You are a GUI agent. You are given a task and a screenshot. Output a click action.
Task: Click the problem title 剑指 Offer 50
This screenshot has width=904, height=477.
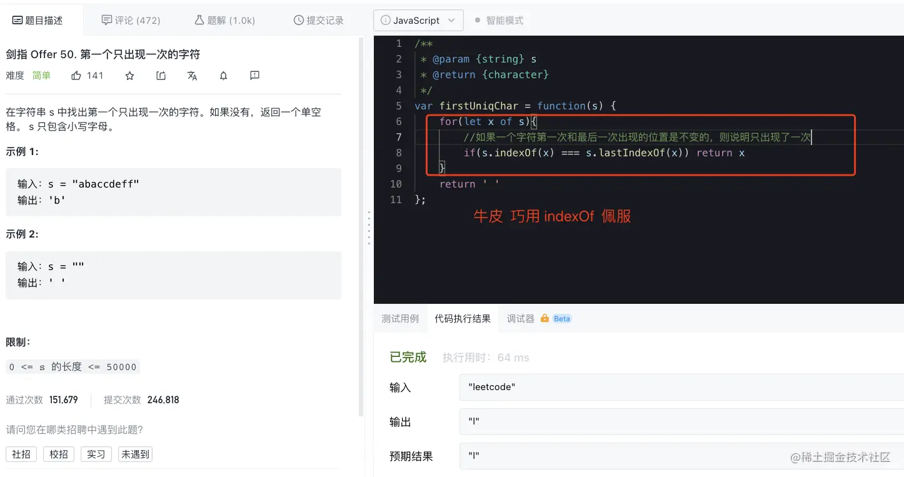click(103, 54)
